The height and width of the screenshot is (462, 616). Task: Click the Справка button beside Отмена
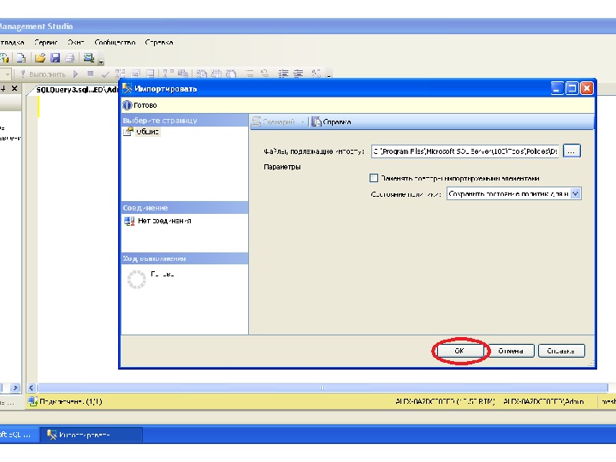point(561,351)
